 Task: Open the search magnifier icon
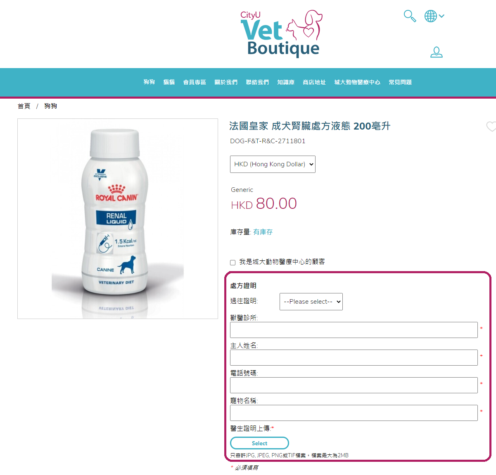(x=410, y=16)
